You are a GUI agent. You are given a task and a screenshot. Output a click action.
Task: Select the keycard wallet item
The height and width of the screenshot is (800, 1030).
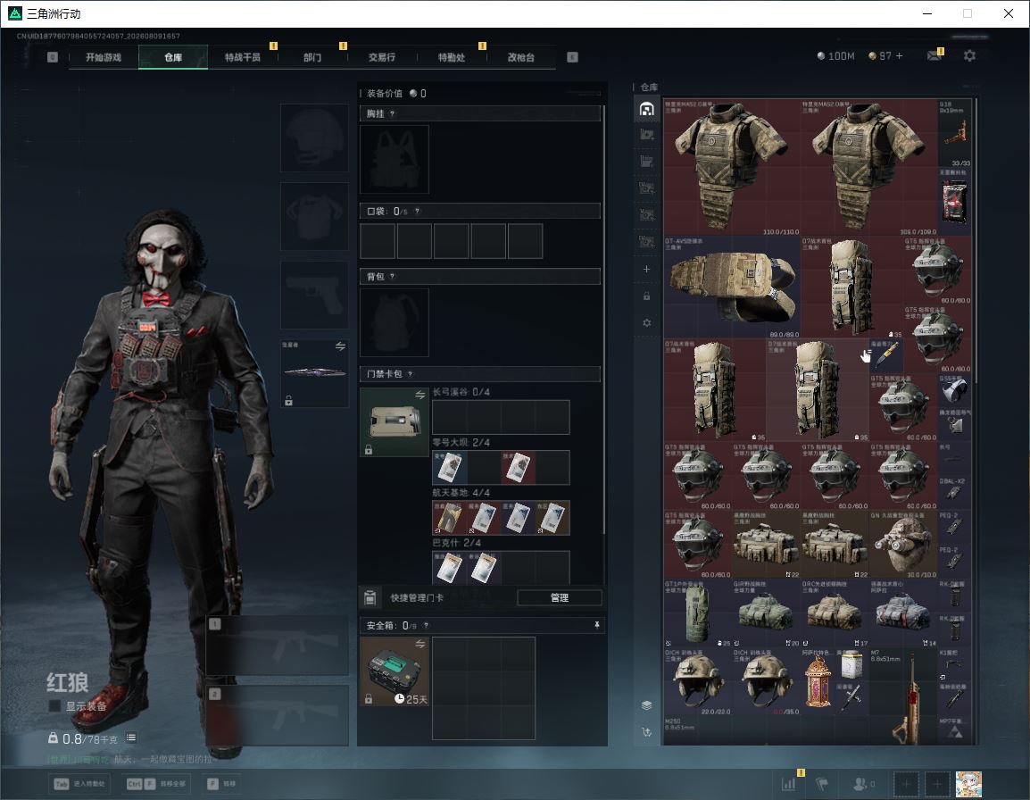(395, 422)
